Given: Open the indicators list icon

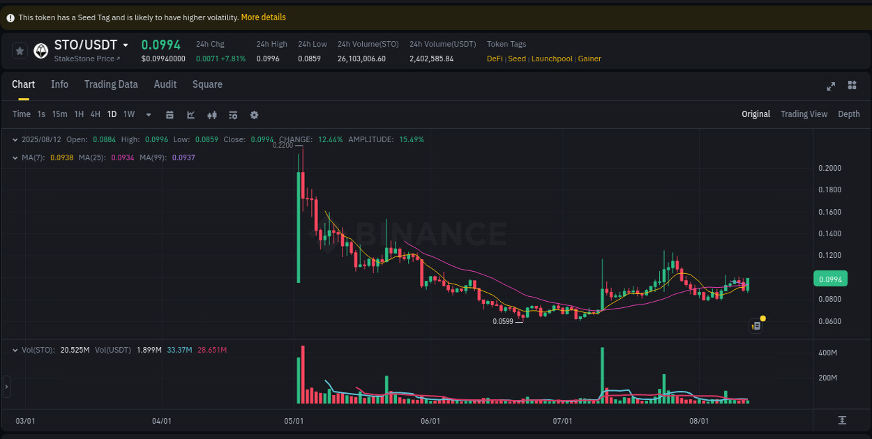Looking at the screenshot, I should (233, 114).
